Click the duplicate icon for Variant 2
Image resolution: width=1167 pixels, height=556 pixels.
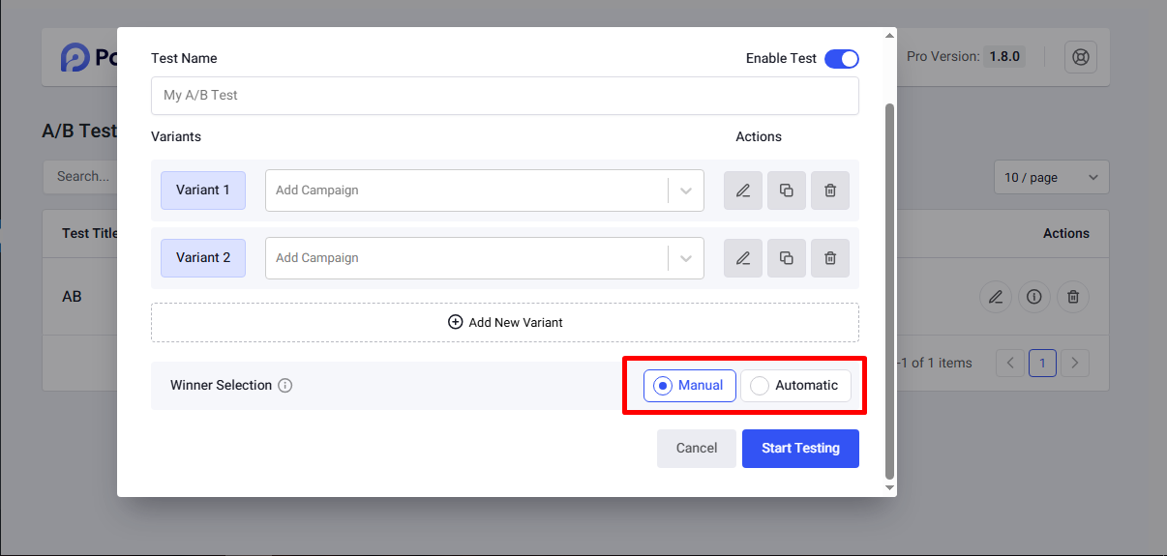pyautogui.click(x=787, y=258)
